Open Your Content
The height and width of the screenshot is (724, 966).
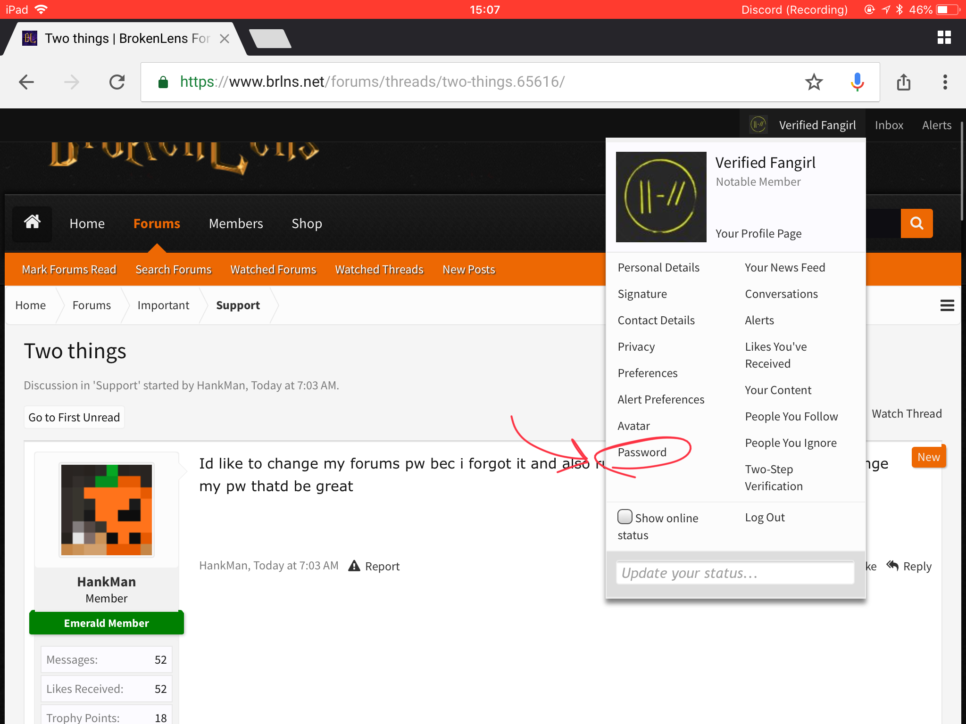[778, 390]
